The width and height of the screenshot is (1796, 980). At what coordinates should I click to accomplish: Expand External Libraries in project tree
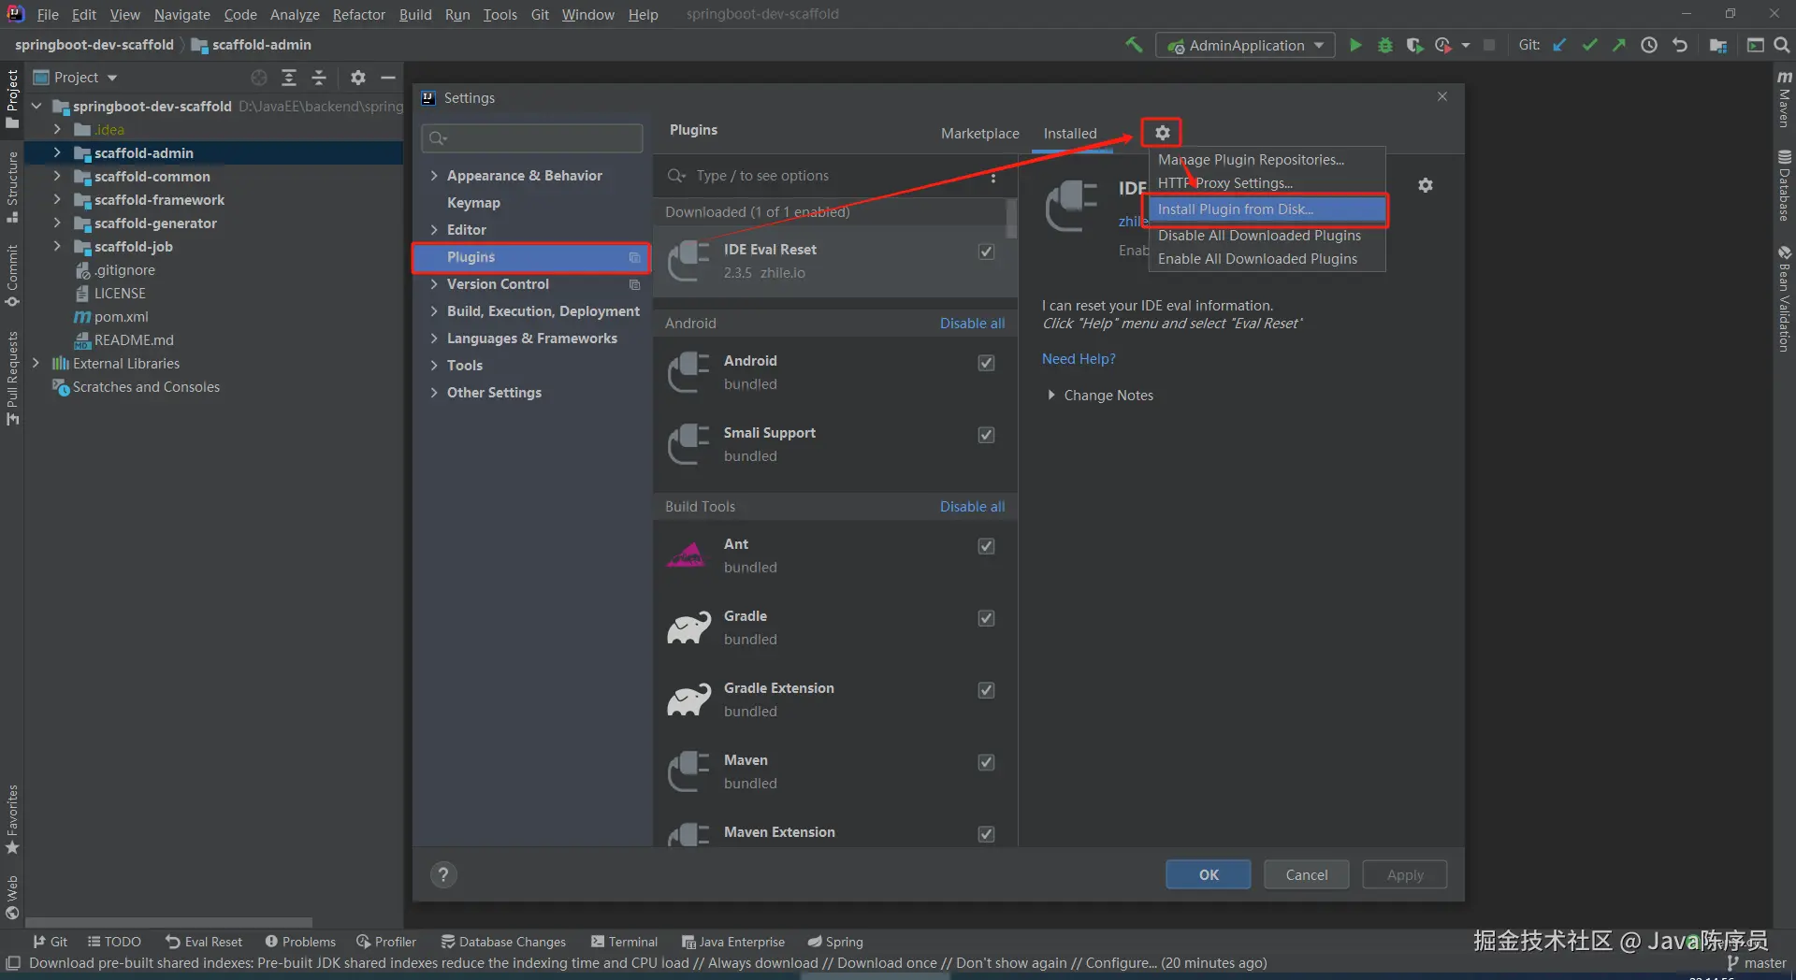coord(36,363)
